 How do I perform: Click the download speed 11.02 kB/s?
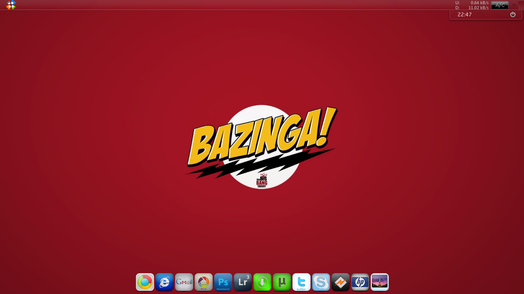478,8
